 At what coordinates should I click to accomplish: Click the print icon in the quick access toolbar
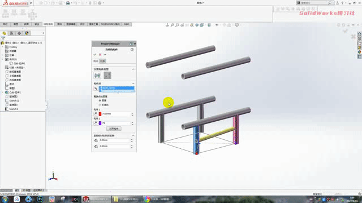[68, 3]
